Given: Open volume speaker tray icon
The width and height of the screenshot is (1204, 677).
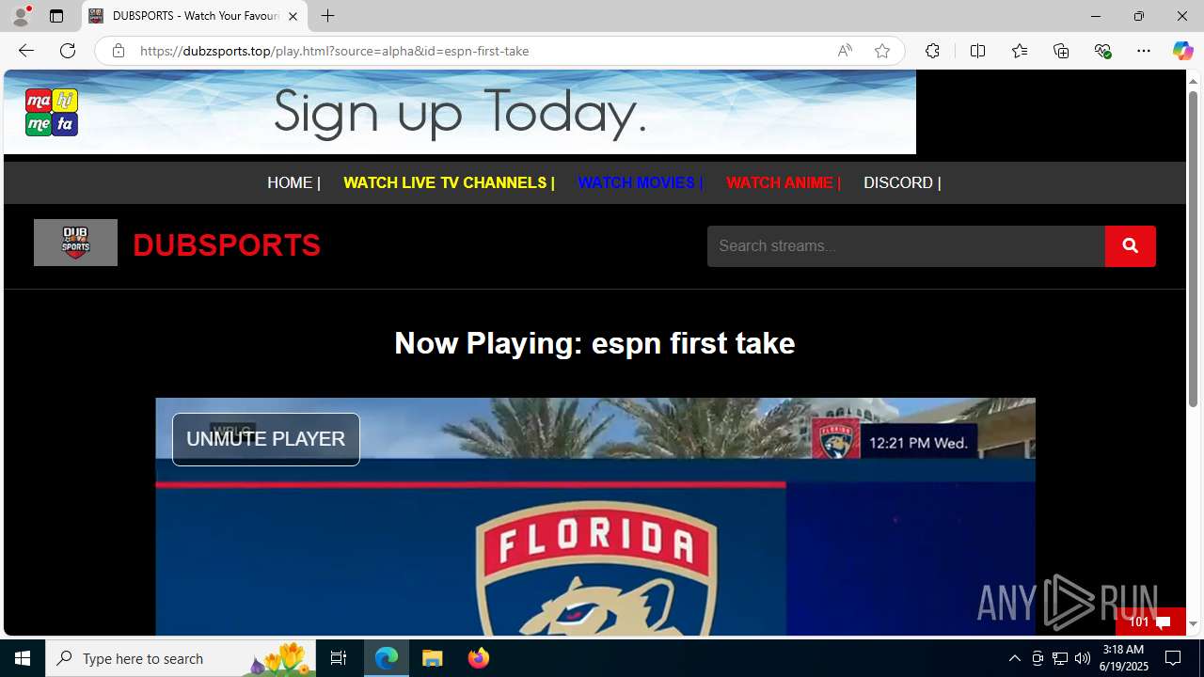Looking at the screenshot, I should click(1082, 658).
